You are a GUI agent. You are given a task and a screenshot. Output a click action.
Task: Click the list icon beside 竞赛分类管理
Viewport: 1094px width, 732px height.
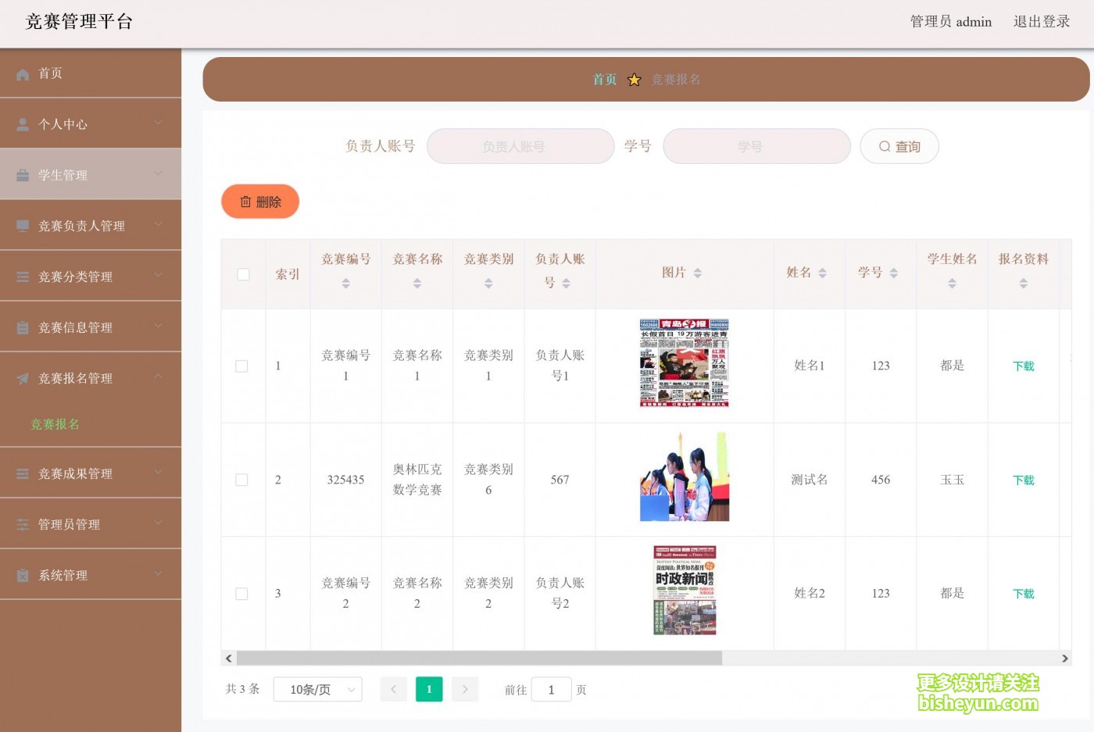(x=23, y=277)
